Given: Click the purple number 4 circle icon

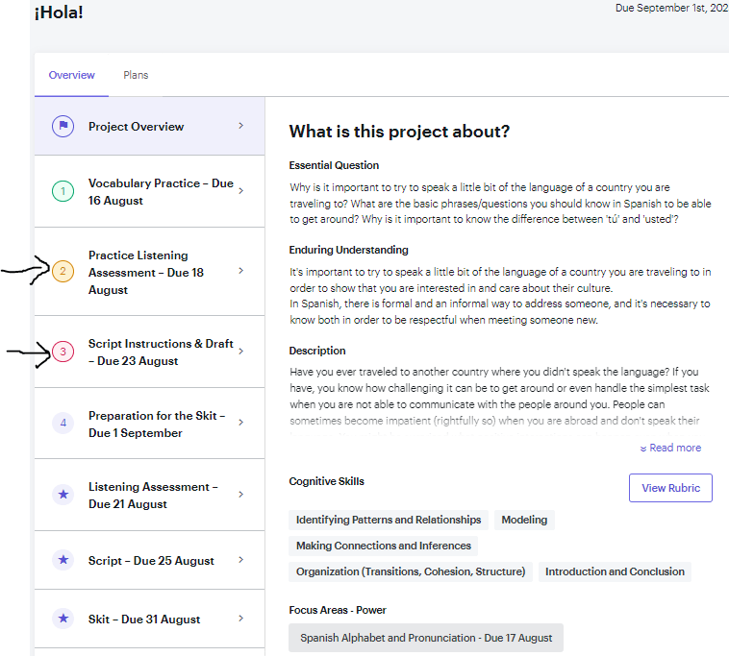Looking at the screenshot, I should 63,424.
